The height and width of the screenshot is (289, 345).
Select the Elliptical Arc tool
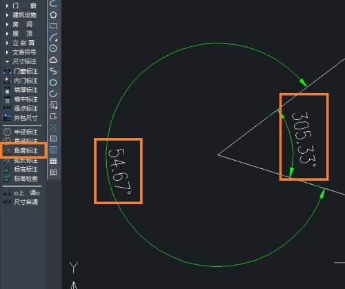pos(53,94)
